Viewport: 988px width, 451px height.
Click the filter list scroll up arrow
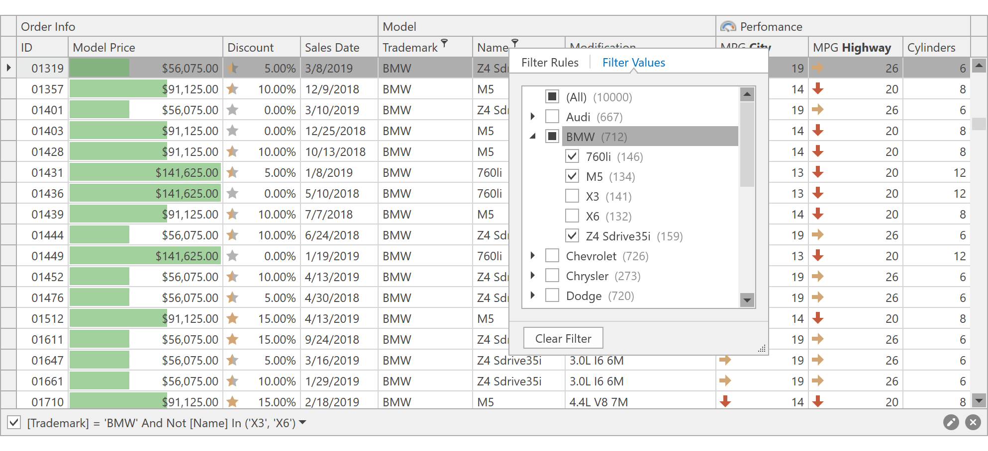(747, 94)
